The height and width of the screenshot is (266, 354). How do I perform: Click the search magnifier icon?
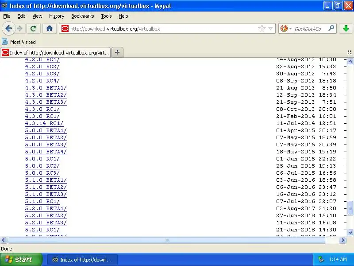pyautogui.click(x=331, y=28)
